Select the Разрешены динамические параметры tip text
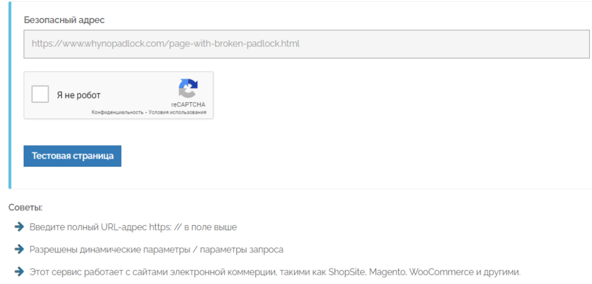The image size is (592, 284). click(x=156, y=250)
